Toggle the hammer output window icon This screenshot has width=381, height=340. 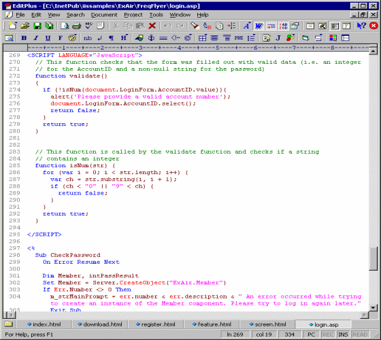coord(322,26)
